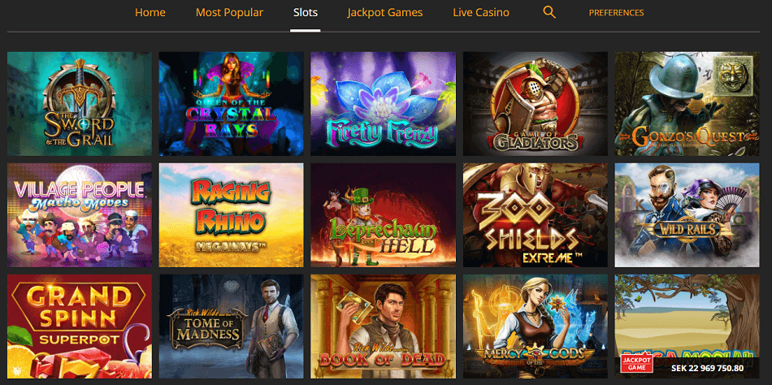Open the Home tab
This screenshot has height=385, width=772.
150,13
